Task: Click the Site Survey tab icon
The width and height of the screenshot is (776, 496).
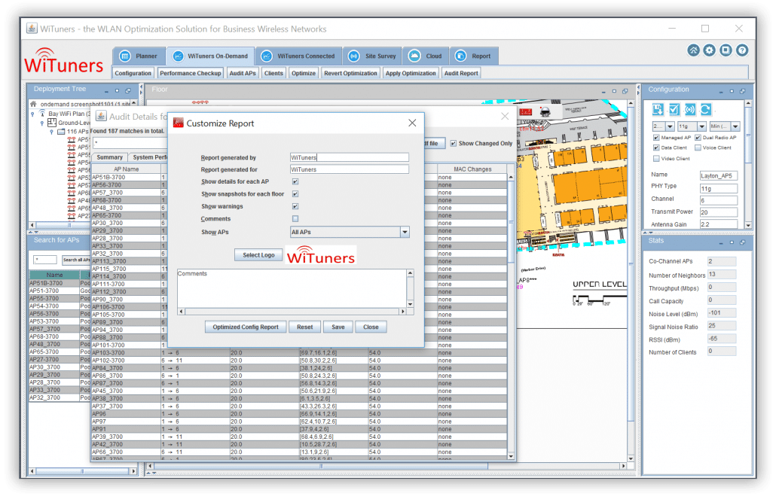Action: 354,56
